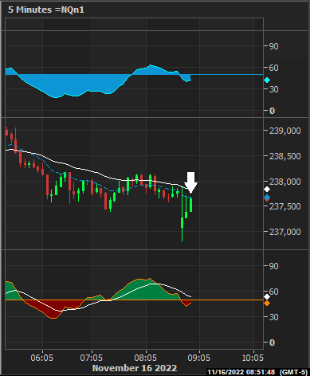Click the 90 level label in upper indicator panel
This screenshot has width=310, height=376.
(273, 46)
